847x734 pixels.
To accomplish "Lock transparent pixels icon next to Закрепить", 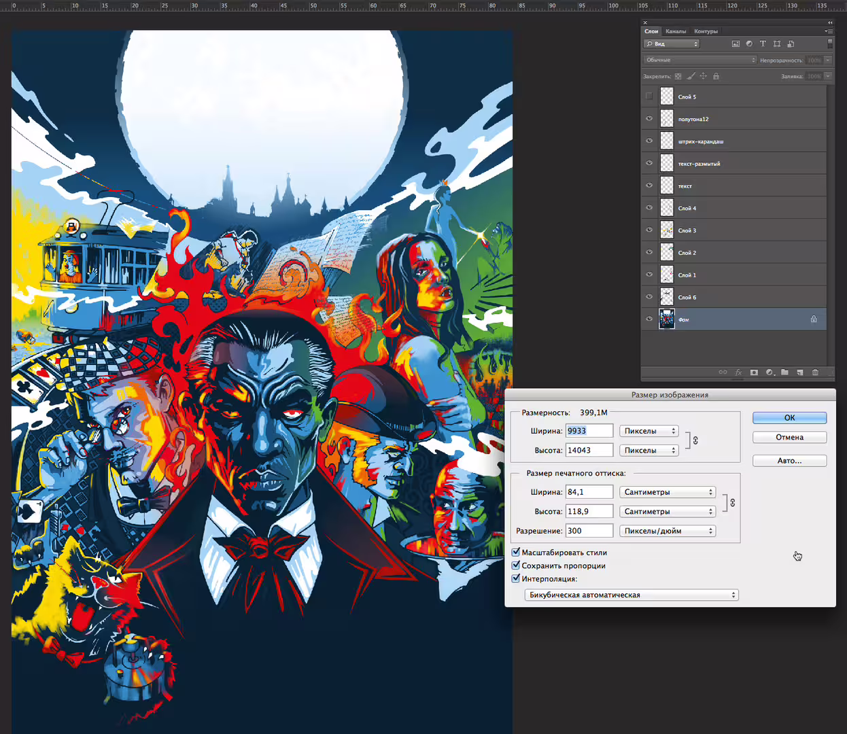I will pyautogui.click(x=678, y=76).
